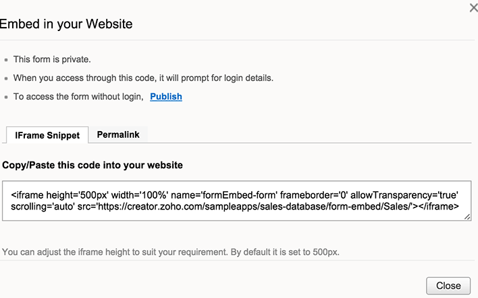The image size is (478, 298).
Task: Click the 'This form is private.' text
Action: pyautogui.click(x=52, y=59)
